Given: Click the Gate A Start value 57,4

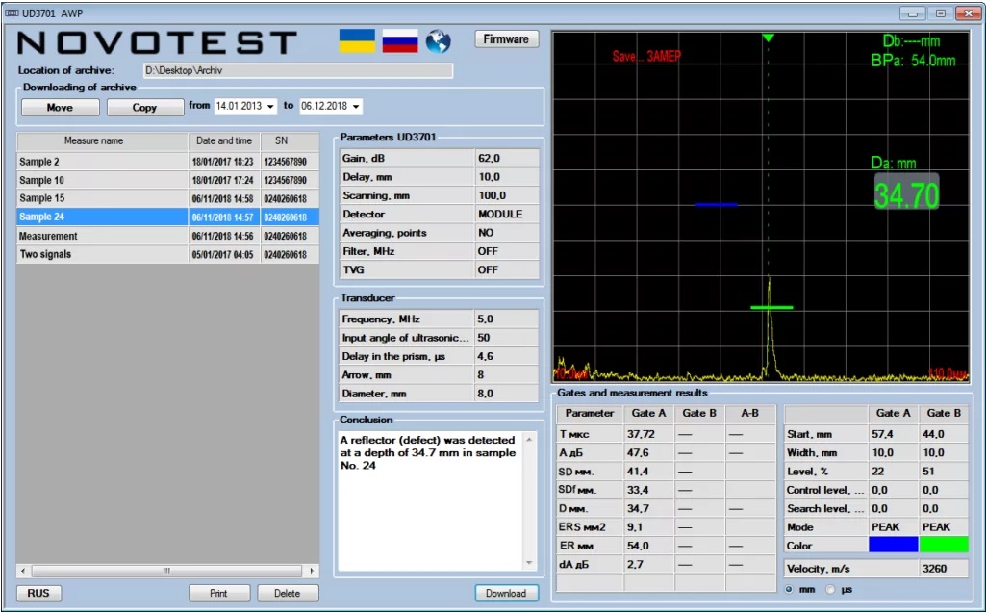Looking at the screenshot, I should [x=893, y=434].
